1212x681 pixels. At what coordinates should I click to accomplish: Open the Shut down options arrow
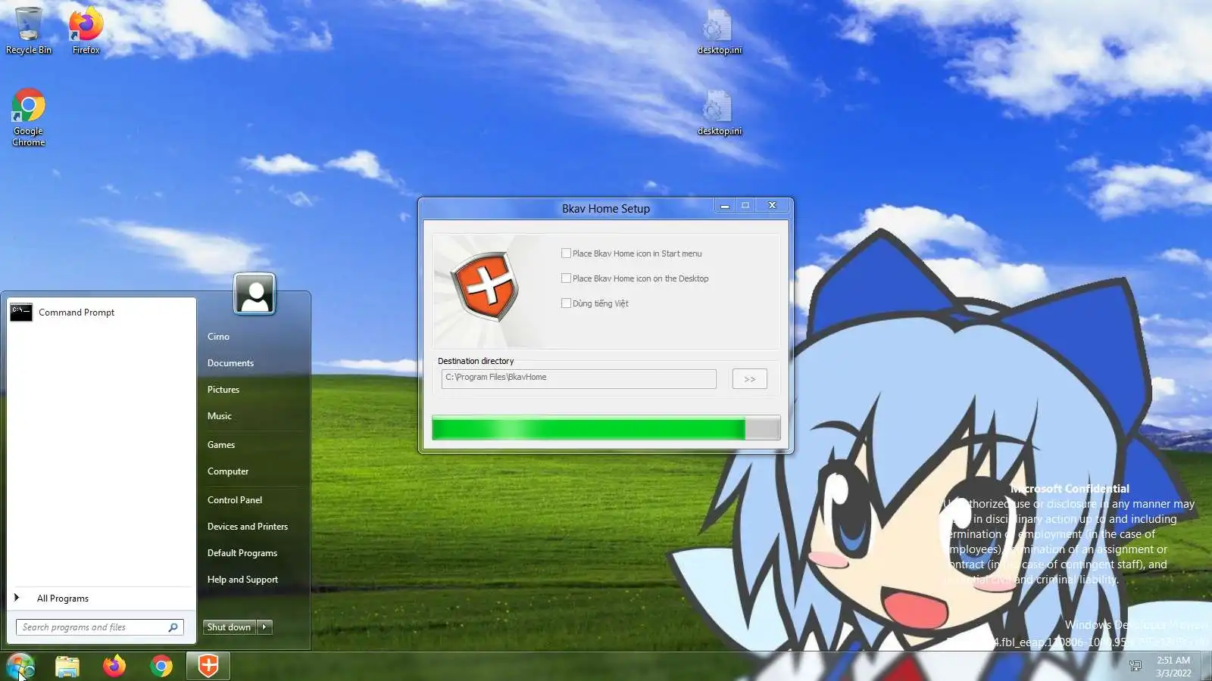pos(264,627)
